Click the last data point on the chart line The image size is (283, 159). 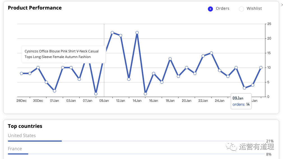coord(261,68)
